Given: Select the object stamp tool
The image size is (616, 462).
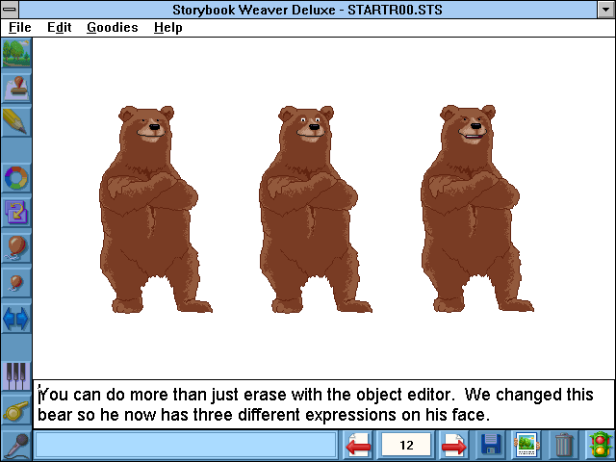Looking at the screenshot, I should point(16,88).
